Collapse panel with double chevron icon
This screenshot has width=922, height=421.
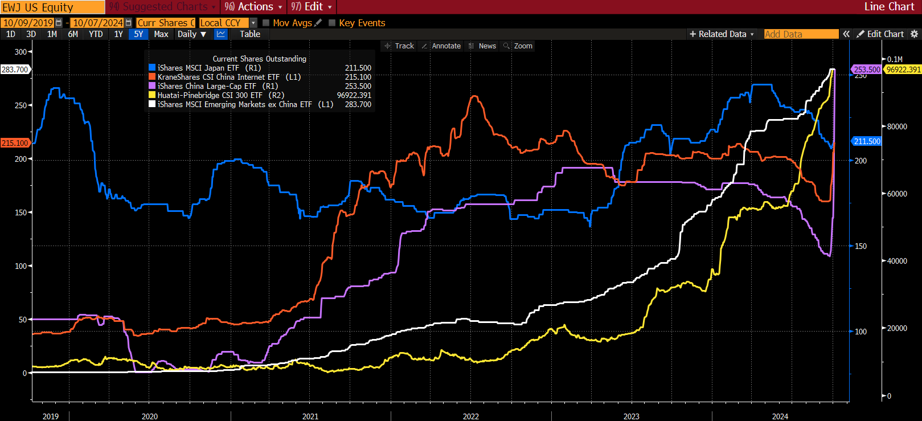(846, 34)
